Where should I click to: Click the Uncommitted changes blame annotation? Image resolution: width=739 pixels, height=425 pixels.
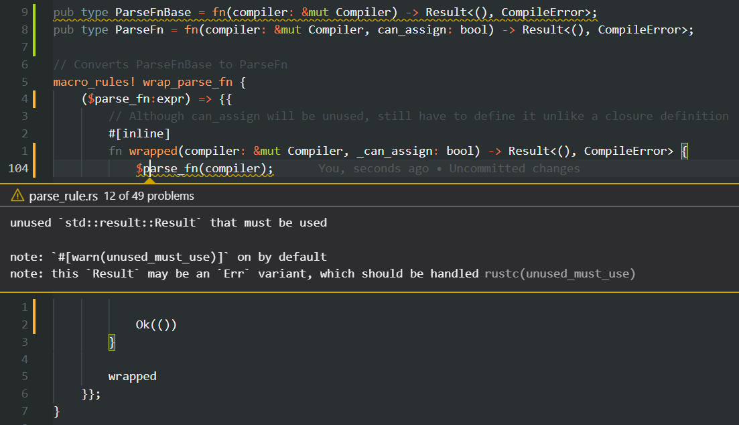click(x=516, y=168)
